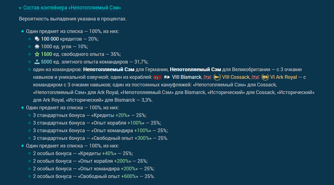Select the VIII Bismarck ship name
This screenshot has width=334, height=185.
[x=187, y=77]
